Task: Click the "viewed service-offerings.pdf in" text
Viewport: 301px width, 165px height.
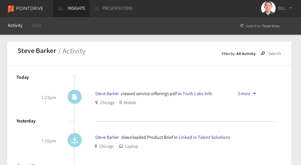Action: [151, 94]
